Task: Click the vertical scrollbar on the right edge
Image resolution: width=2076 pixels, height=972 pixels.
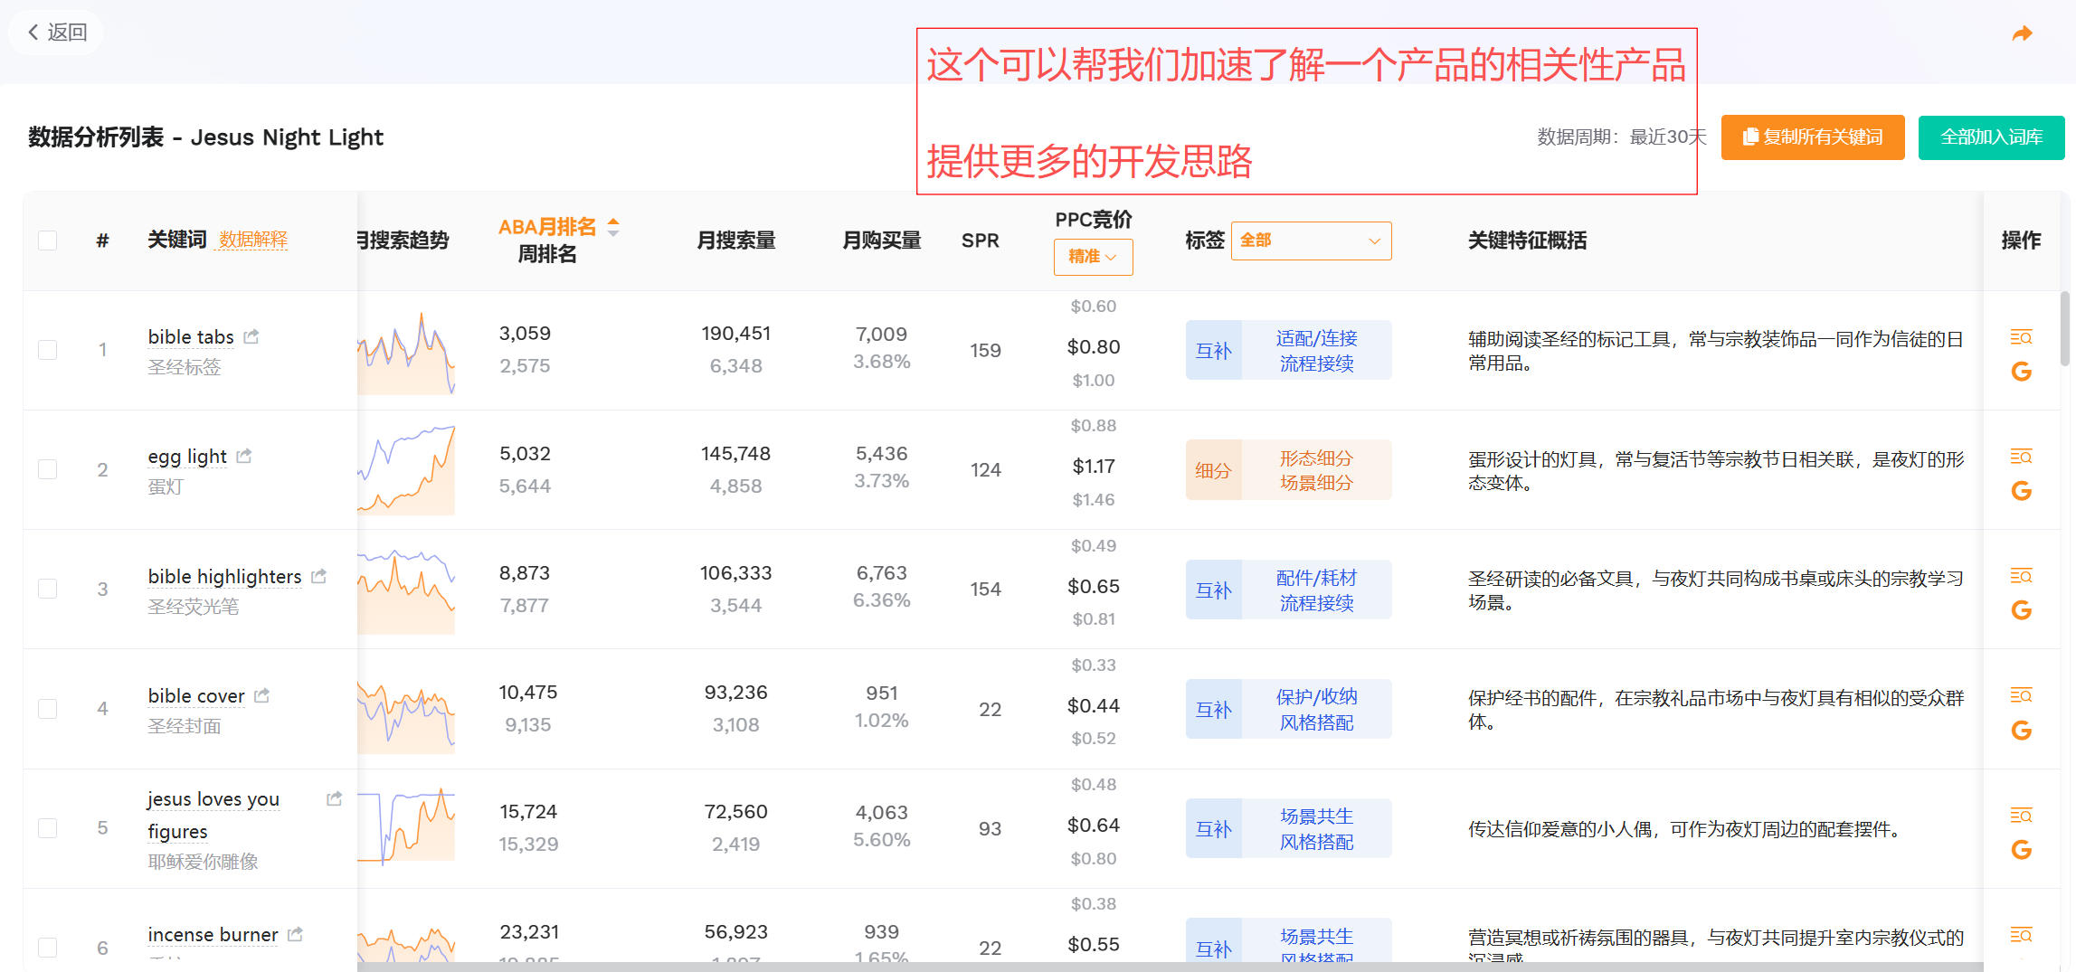Action: point(2064,327)
